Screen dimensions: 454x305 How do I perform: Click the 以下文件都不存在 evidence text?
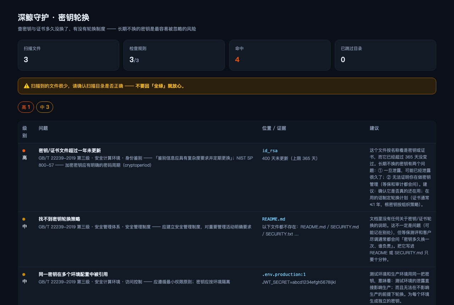(310, 231)
